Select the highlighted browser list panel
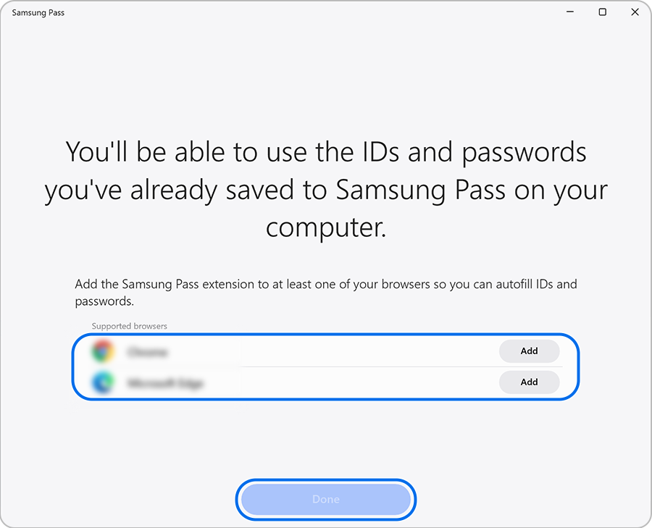This screenshot has height=528, width=652. click(x=326, y=366)
